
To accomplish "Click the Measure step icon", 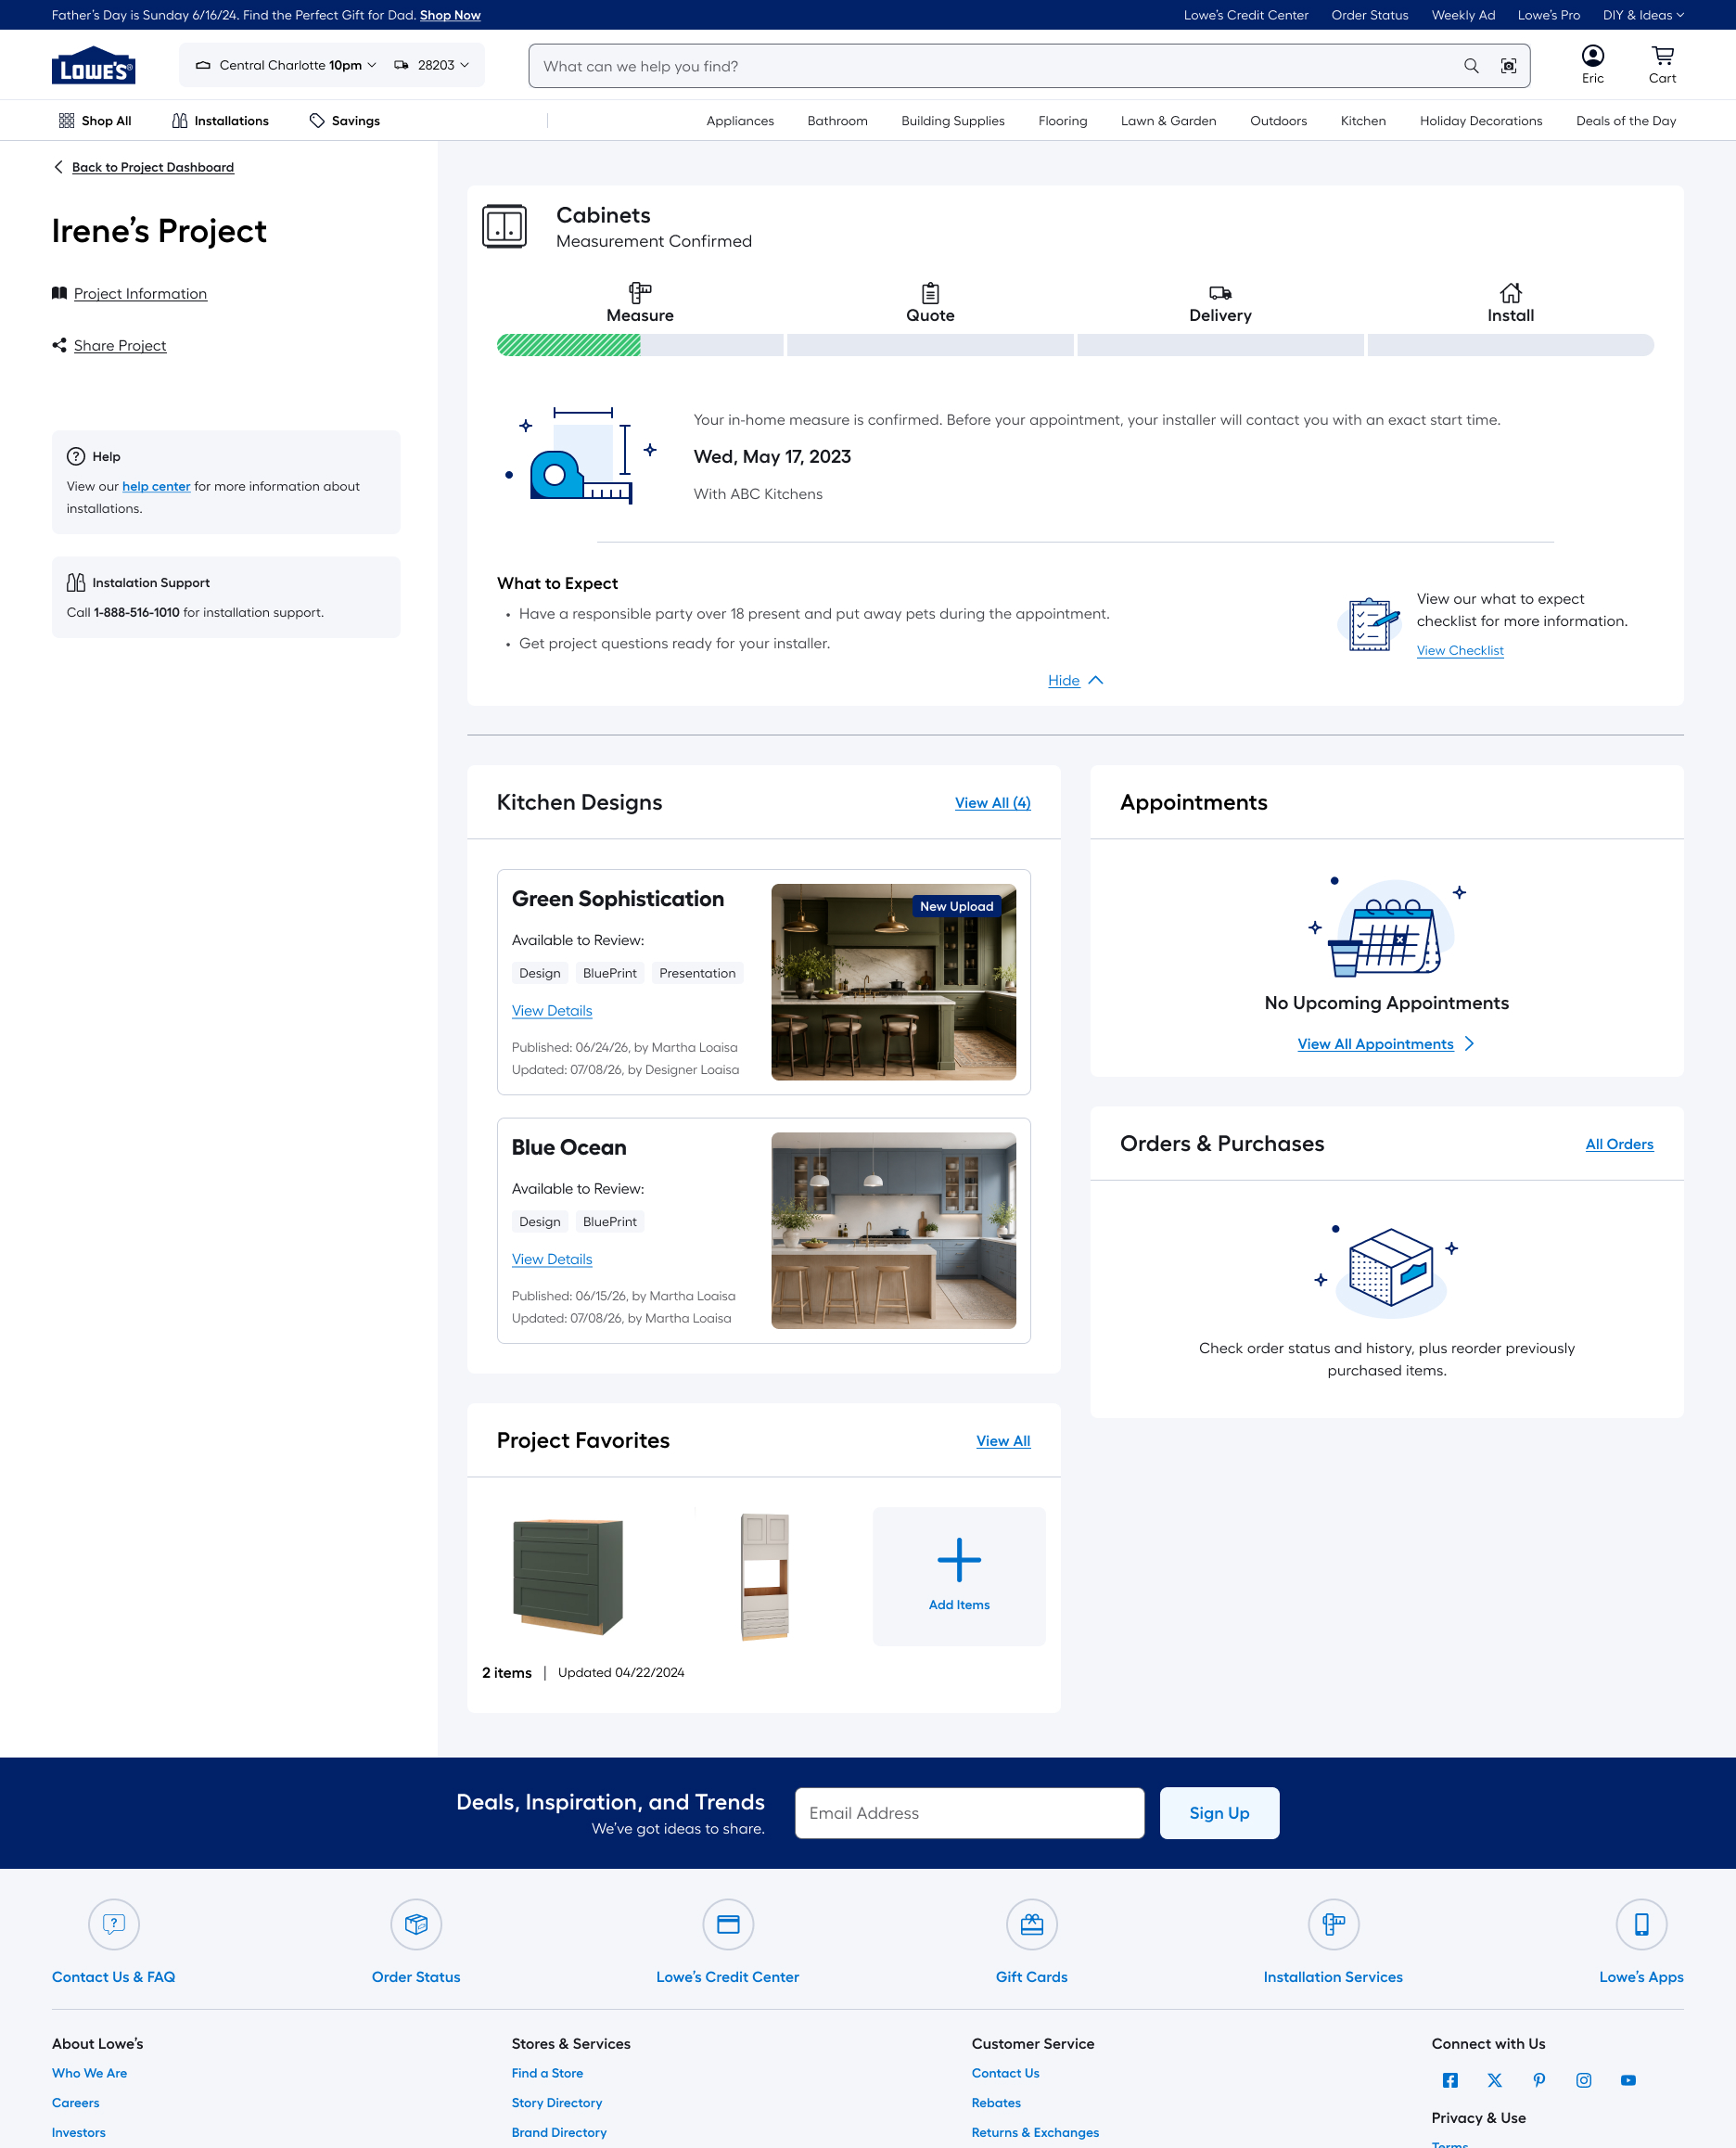I will click(640, 293).
